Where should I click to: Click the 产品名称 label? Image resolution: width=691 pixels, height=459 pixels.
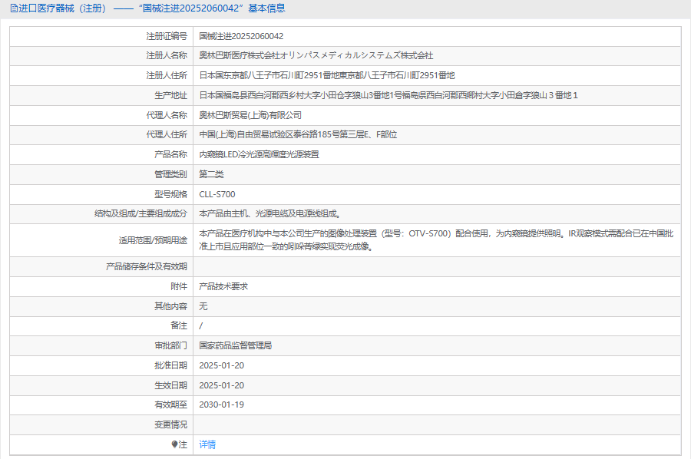coord(170,154)
